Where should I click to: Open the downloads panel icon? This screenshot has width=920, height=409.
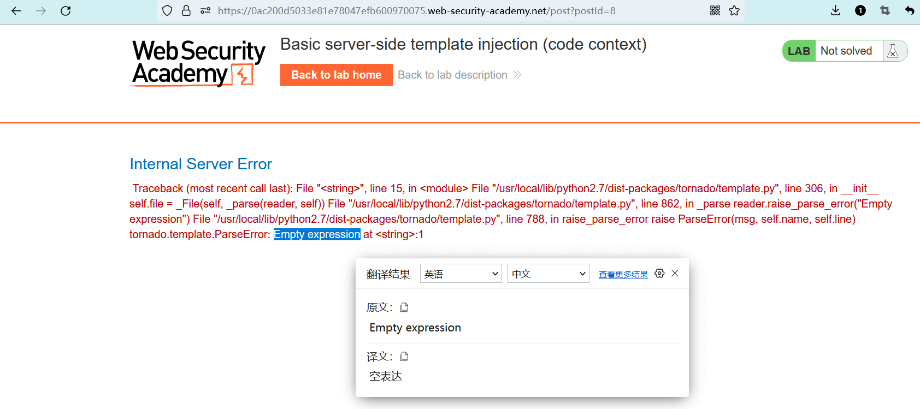coord(835,11)
